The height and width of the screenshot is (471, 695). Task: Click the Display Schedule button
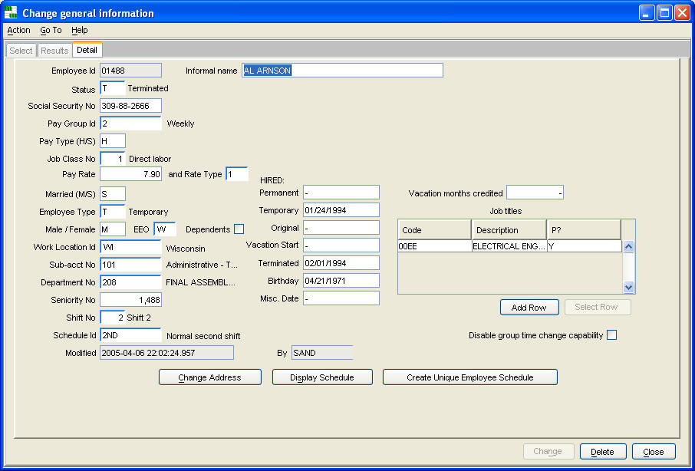point(321,377)
